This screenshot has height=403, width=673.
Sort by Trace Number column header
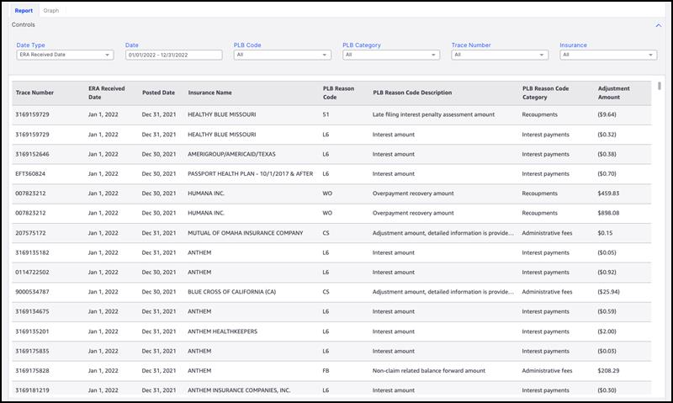[x=34, y=93]
